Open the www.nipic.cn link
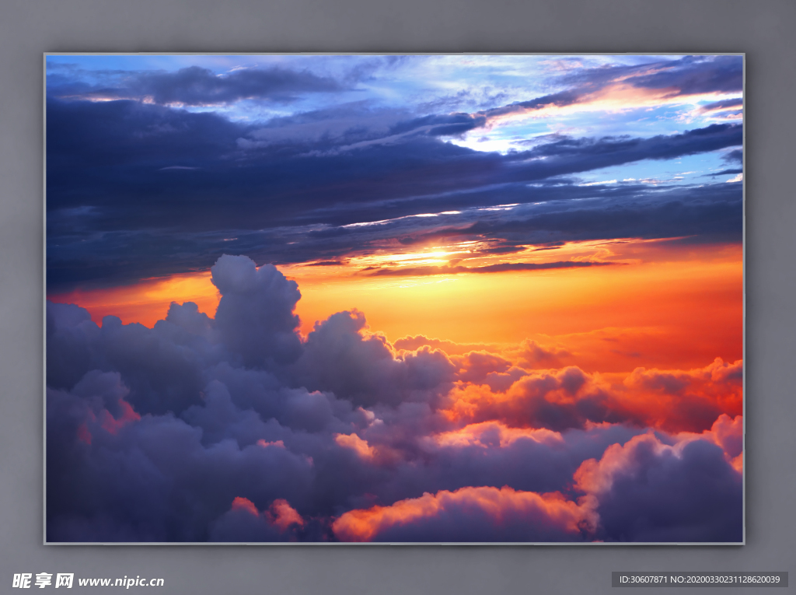Screen dimensions: 796x595 pyautogui.click(x=121, y=581)
